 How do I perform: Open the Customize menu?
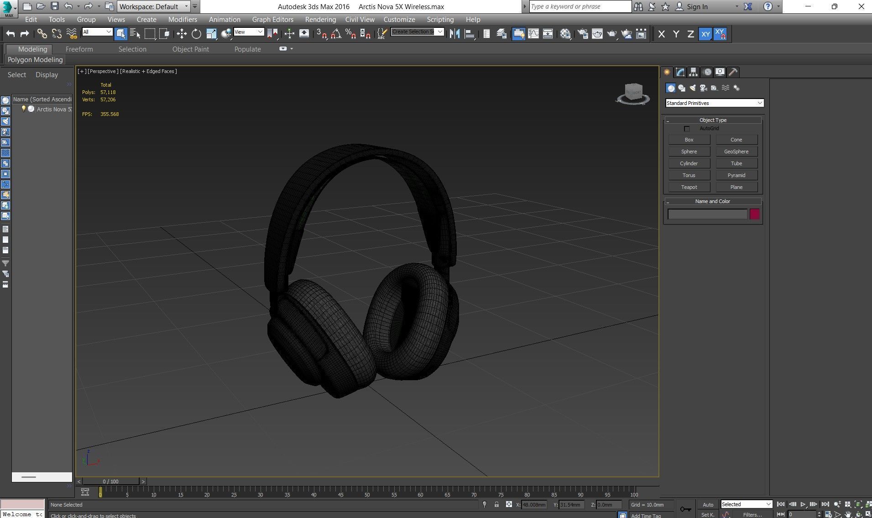coord(399,20)
